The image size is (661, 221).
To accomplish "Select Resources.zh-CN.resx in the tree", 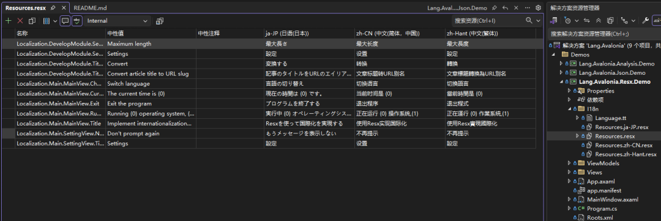I will click(x=624, y=145).
